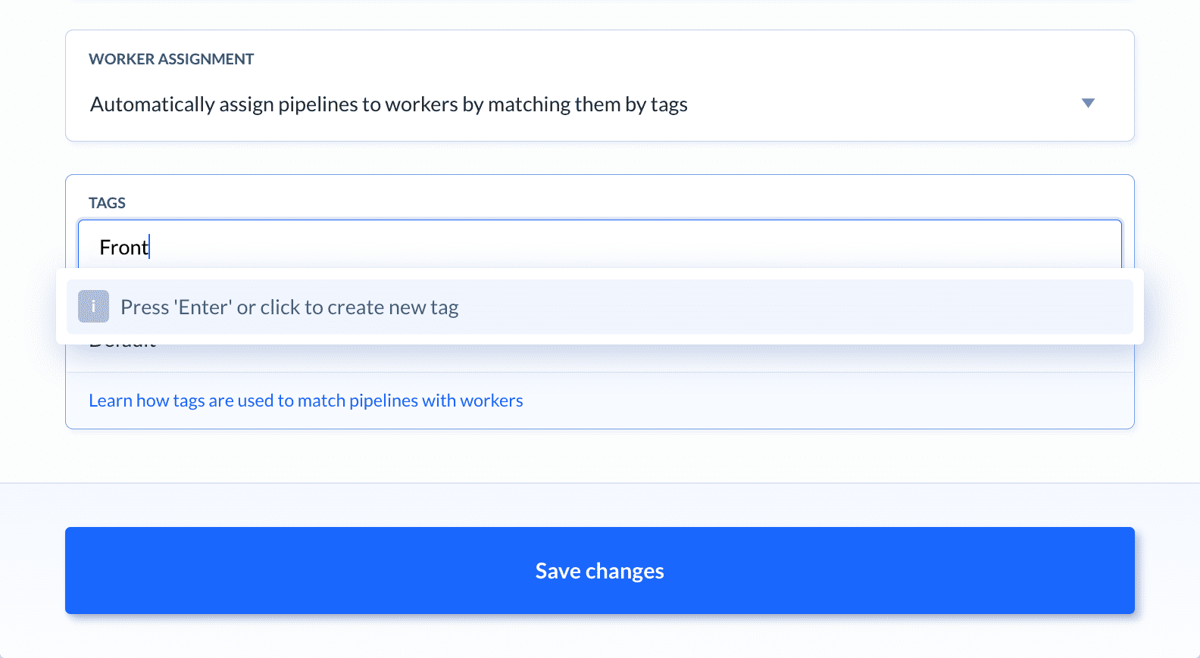Select 'Press Enter or click to create new tag'
1200x658 pixels.
click(x=599, y=307)
